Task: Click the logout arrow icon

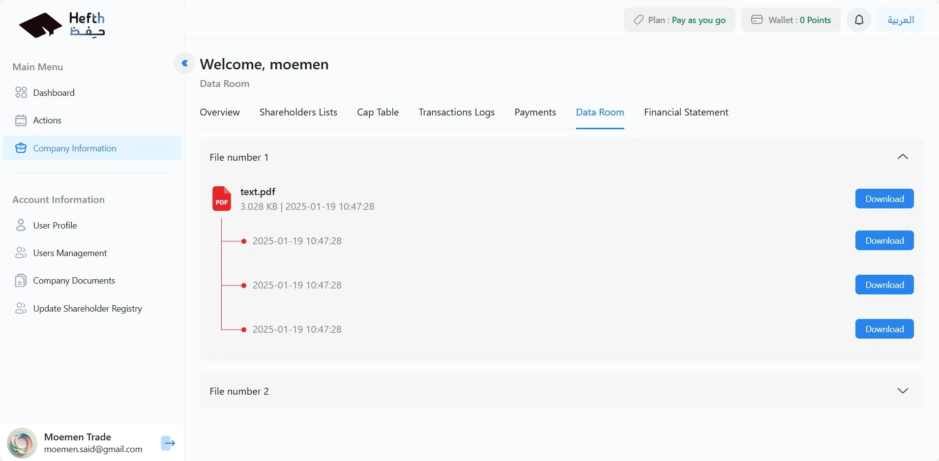Action: coord(168,443)
